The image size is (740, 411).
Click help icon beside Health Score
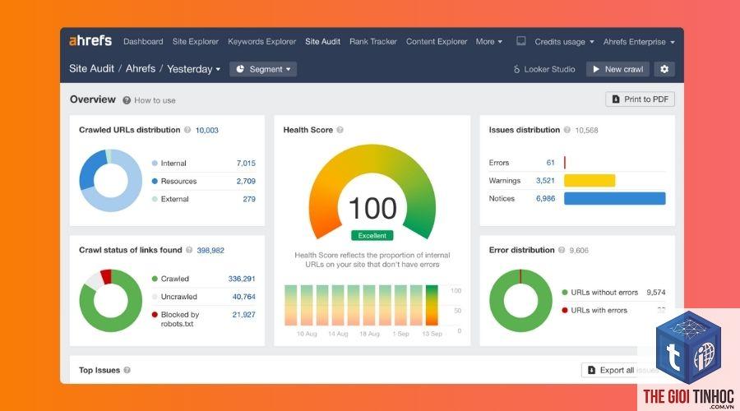coord(340,130)
